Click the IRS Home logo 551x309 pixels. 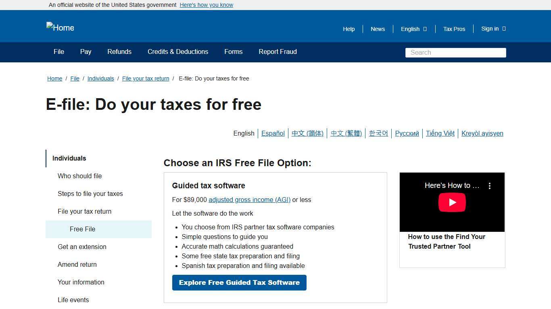point(60,27)
